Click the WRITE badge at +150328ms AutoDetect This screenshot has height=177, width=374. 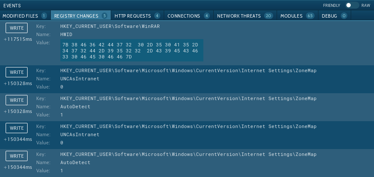(17, 100)
